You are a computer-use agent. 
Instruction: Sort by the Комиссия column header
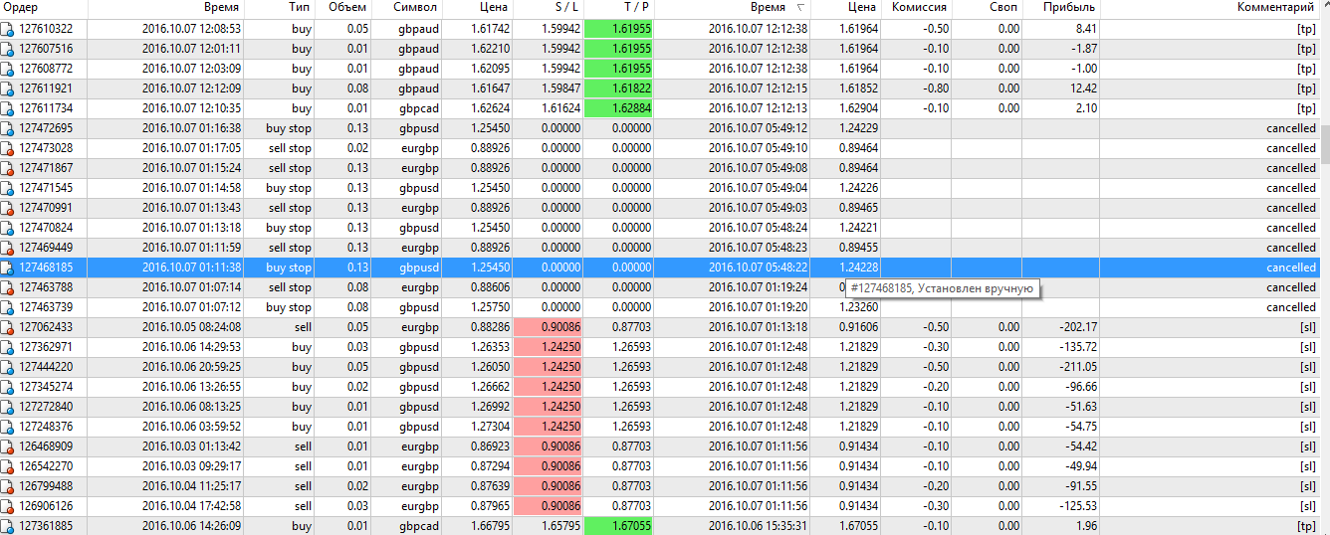click(x=917, y=8)
